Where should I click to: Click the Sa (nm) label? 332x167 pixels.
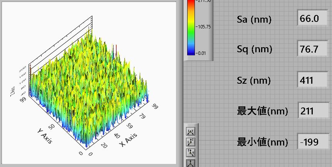pos(254,20)
